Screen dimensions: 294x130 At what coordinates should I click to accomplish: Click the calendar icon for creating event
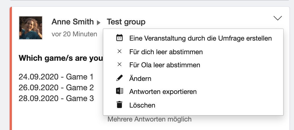119,38
